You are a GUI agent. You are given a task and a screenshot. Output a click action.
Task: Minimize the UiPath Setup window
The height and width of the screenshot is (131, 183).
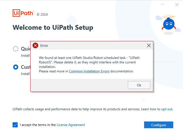click(163, 4)
